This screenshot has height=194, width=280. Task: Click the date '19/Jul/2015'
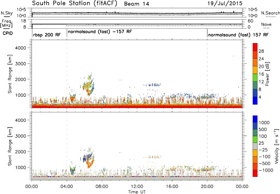point(225,4)
